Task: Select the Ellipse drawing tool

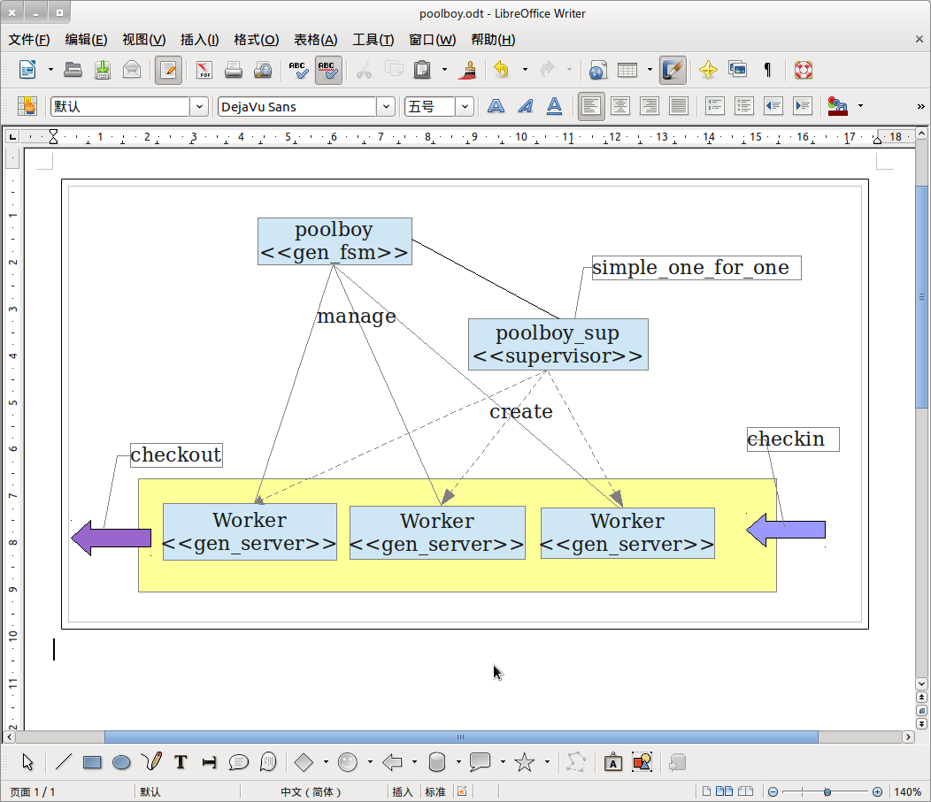Action: point(121,762)
